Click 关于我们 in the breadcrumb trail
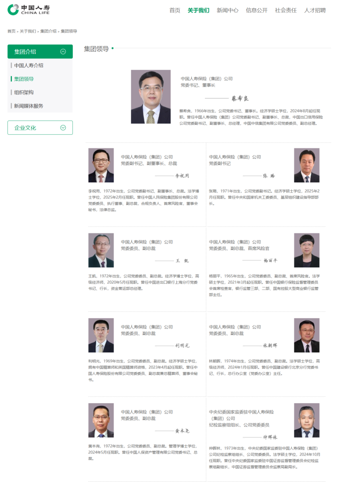 [28, 31]
